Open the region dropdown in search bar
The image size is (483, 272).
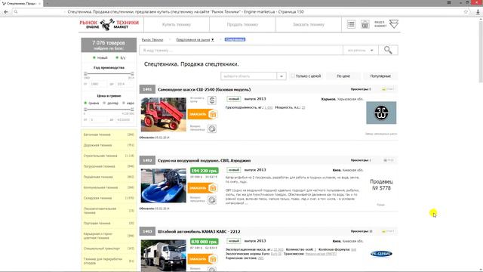[361, 50]
